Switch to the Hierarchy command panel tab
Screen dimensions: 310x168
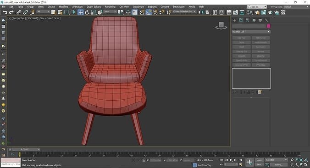[247, 20]
